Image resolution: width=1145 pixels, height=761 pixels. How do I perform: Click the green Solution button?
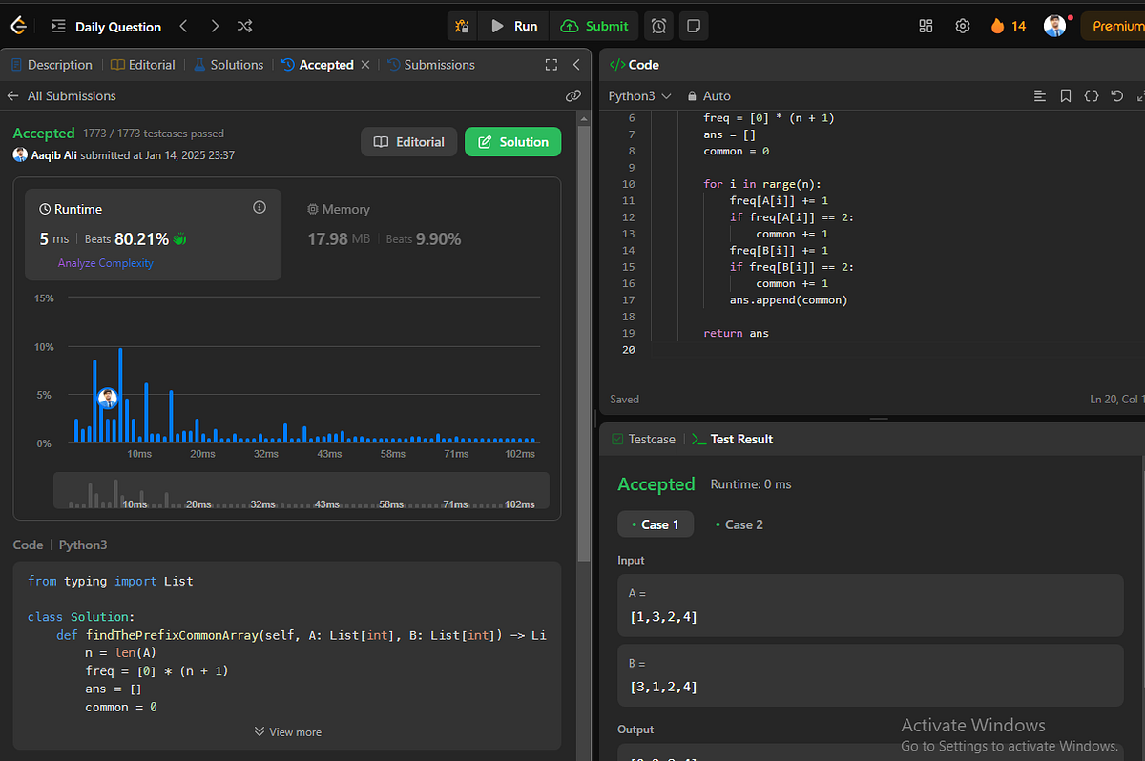512,142
